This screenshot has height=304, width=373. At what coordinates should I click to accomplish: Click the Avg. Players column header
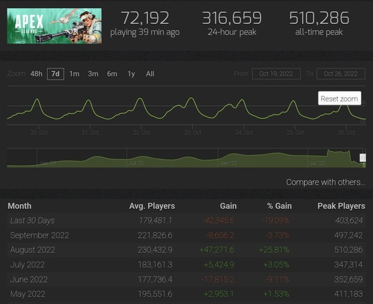tap(152, 206)
